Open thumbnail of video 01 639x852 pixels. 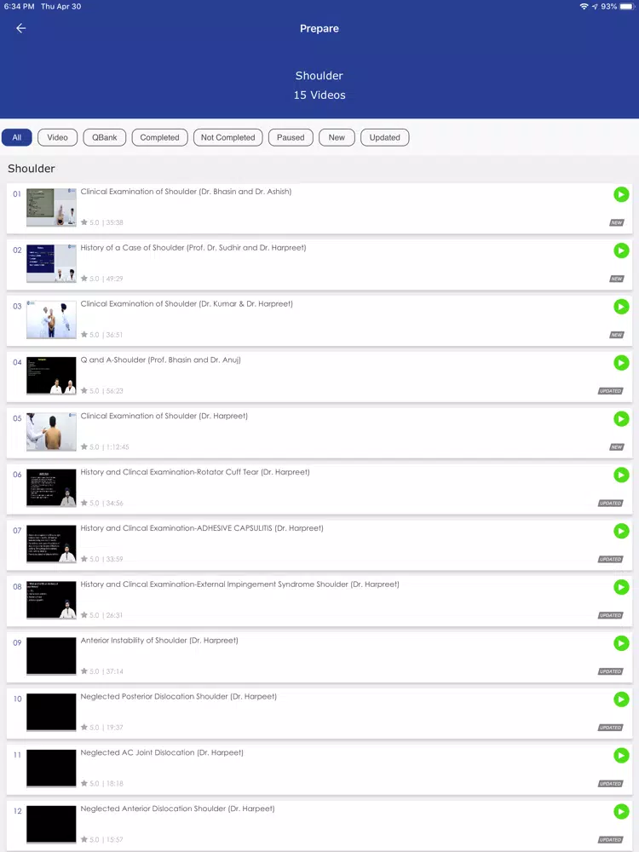(52, 207)
